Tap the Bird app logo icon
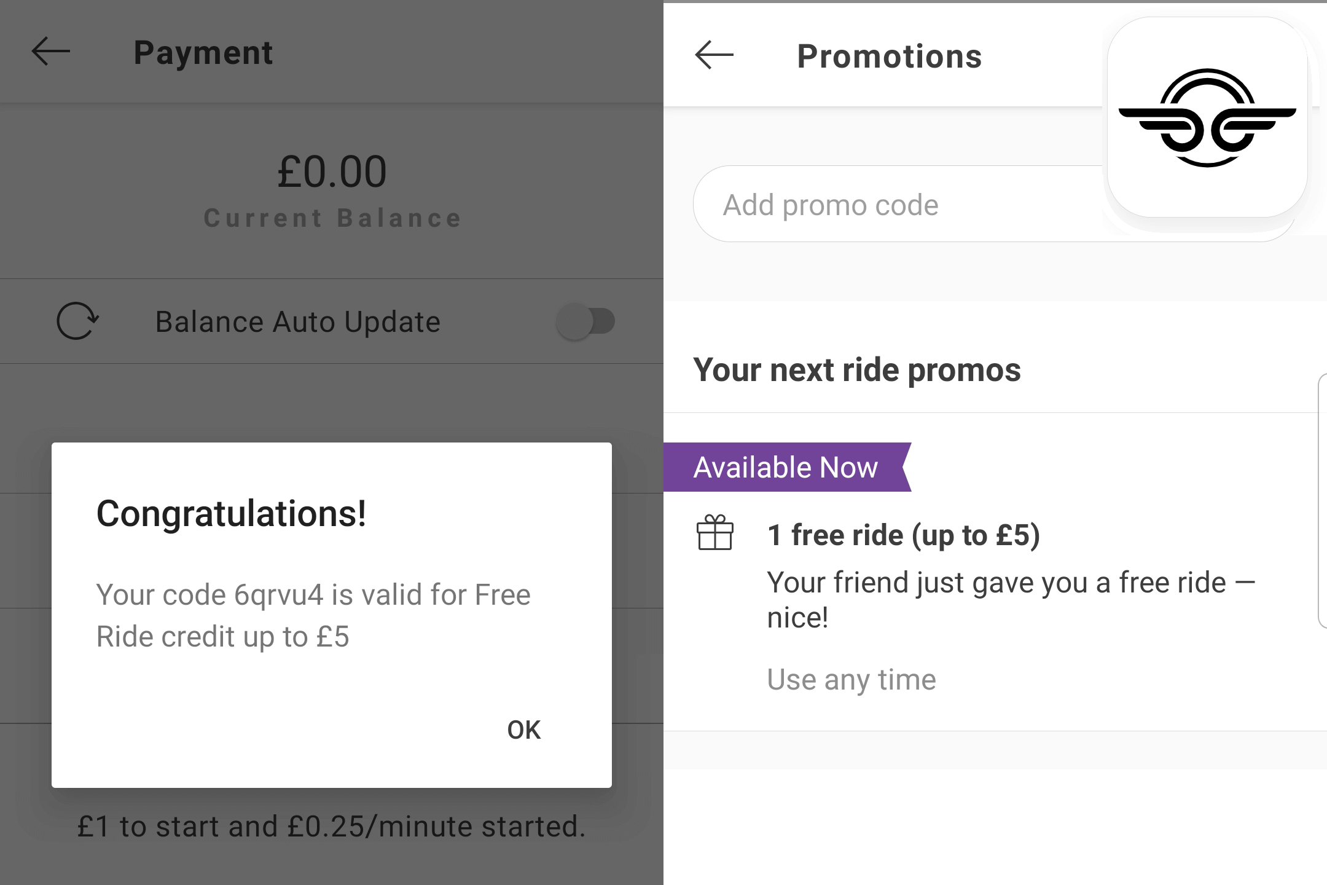Screen dimensions: 1327x885 click(x=1207, y=117)
